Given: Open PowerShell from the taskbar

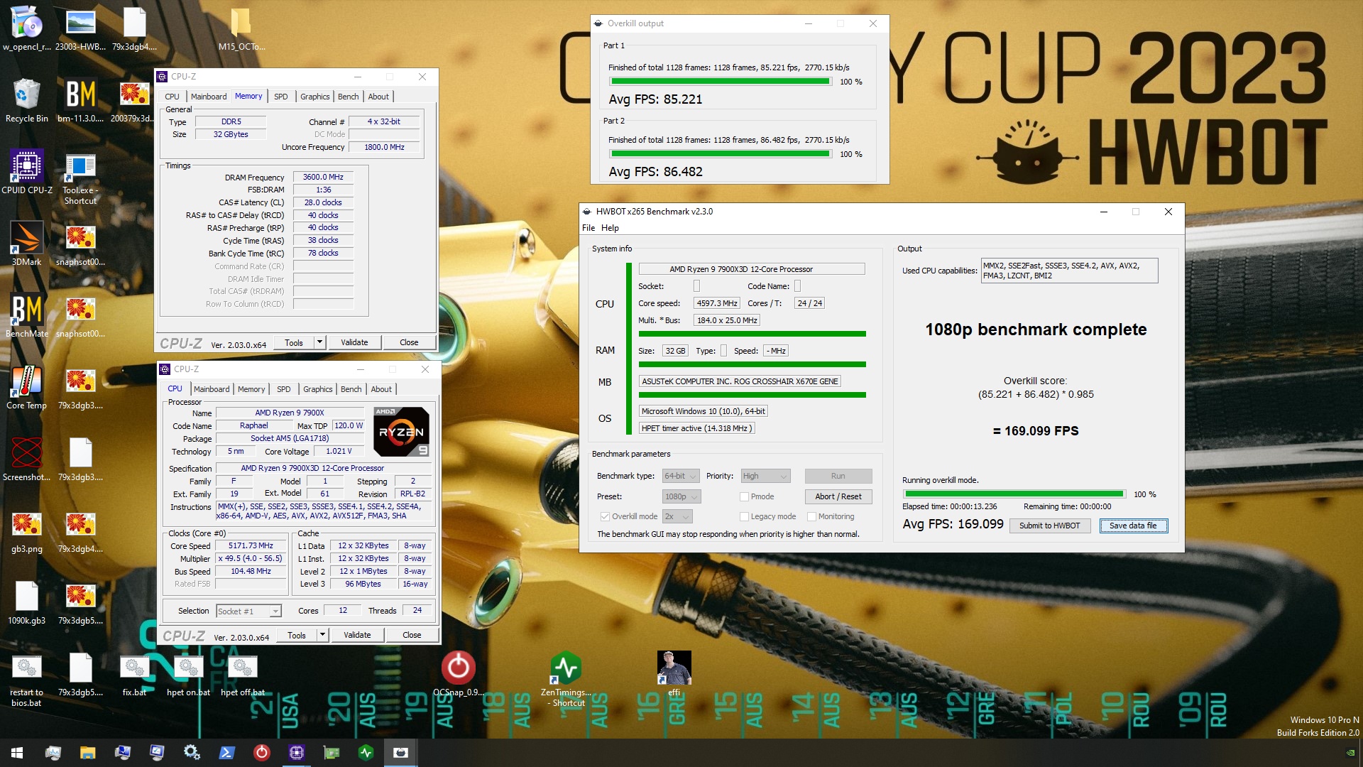Looking at the screenshot, I should [x=226, y=753].
